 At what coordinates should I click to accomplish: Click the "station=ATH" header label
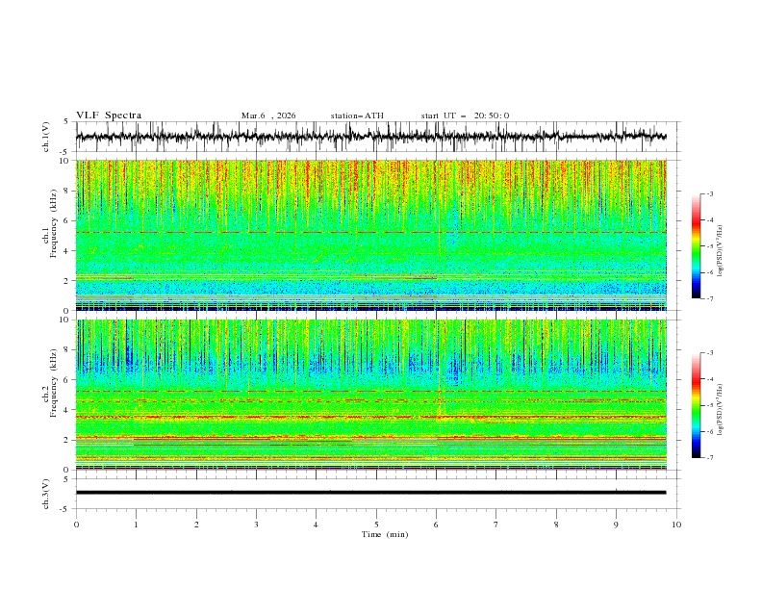(357, 115)
